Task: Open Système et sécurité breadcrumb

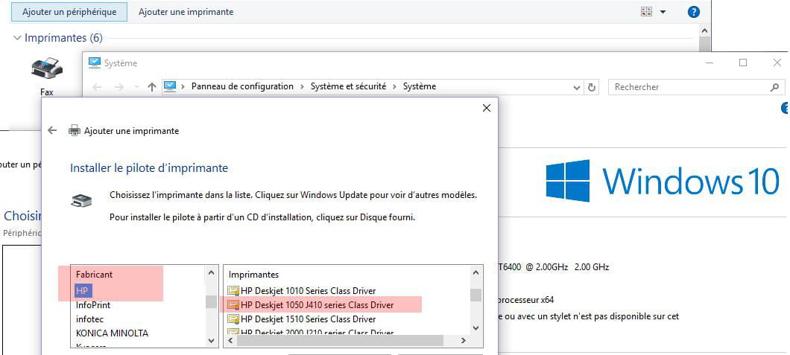Action: pyautogui.click(x=348, y=86)
